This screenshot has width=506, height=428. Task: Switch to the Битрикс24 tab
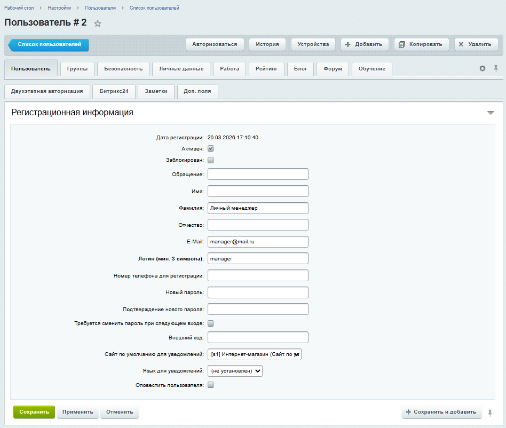tap(114, 91)
